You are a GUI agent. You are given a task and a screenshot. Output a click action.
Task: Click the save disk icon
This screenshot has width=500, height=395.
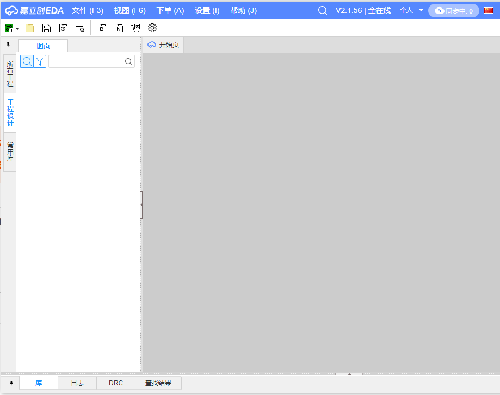pyautogui.click(x=47, y=28)
